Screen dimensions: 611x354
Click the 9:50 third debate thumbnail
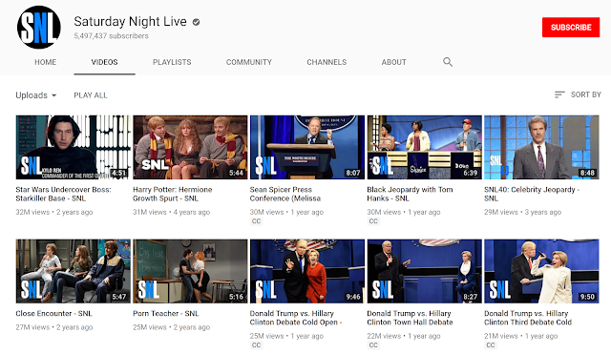point(541,271)
